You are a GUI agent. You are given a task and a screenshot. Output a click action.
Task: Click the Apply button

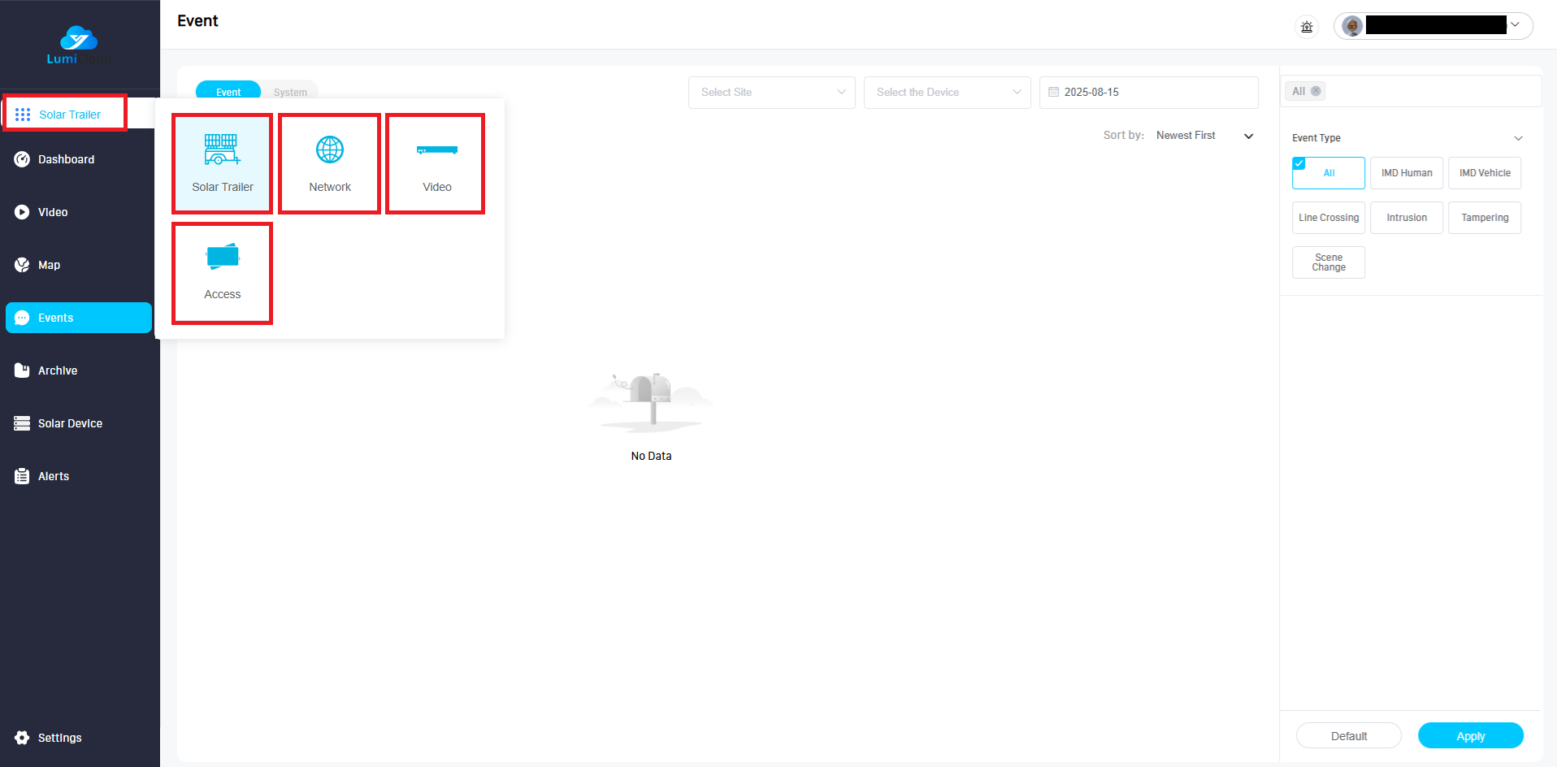(1470, 736)
